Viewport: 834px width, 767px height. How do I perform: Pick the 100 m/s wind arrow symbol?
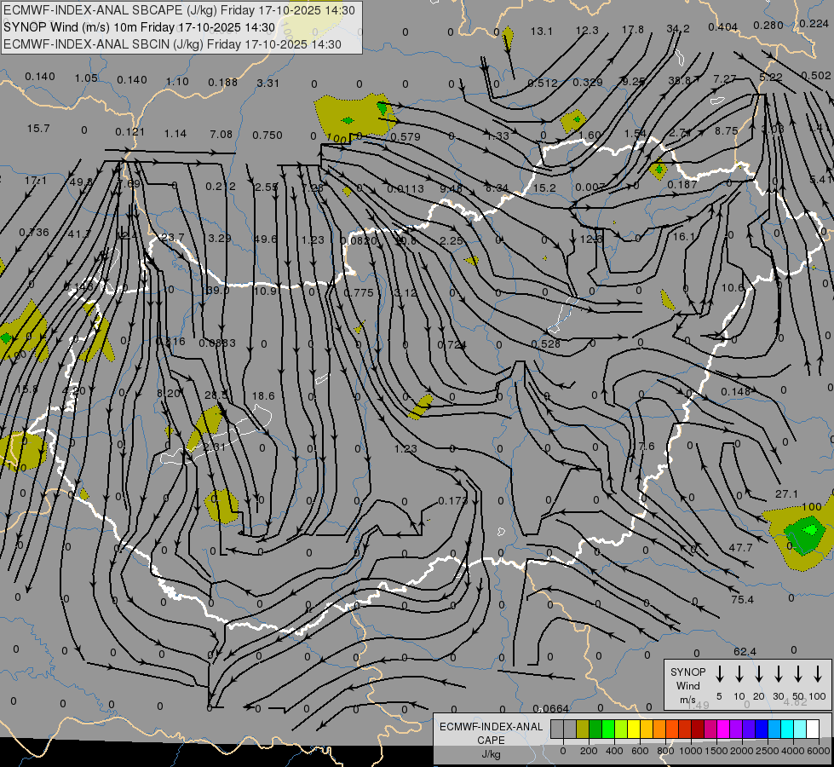818,674
